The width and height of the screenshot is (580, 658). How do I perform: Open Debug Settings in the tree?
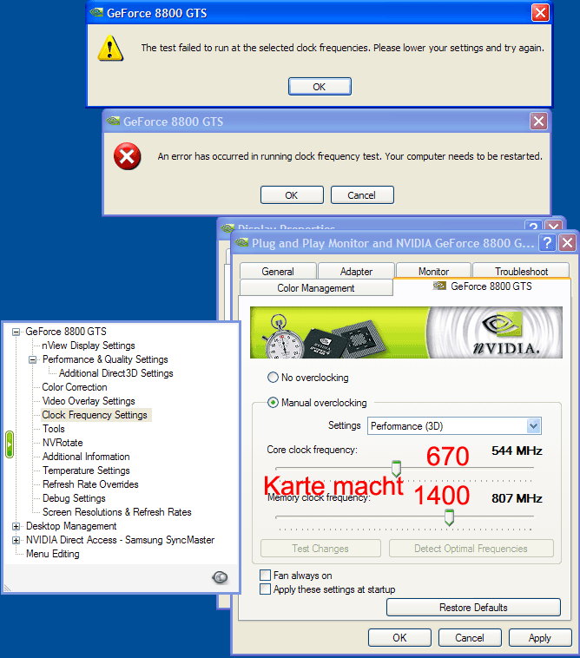pos(74,498)
